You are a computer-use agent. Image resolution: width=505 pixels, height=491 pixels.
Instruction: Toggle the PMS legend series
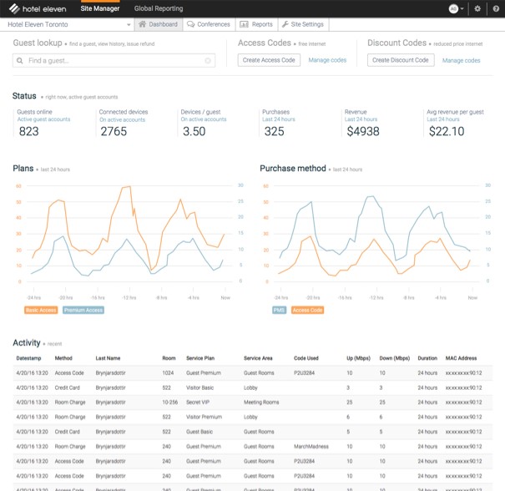click(279, 310)
